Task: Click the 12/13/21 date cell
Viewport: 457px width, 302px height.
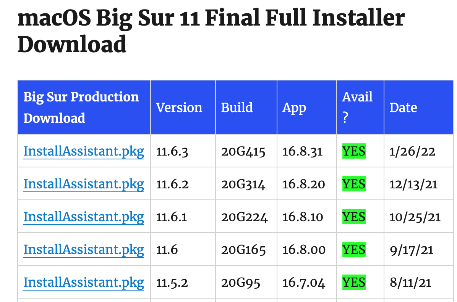Action: point(413,185)
